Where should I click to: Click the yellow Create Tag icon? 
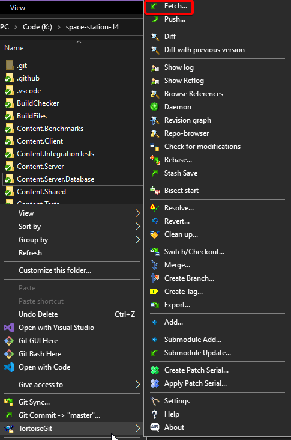(154, 292)
